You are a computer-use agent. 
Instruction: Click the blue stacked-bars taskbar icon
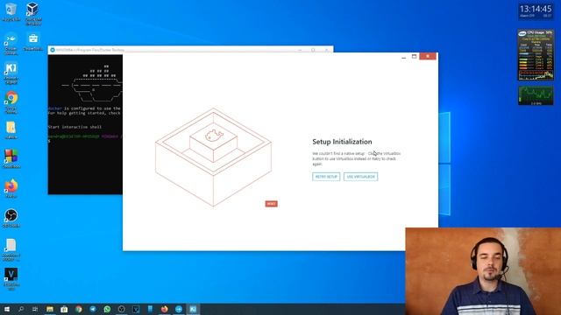tap(150, 309)
